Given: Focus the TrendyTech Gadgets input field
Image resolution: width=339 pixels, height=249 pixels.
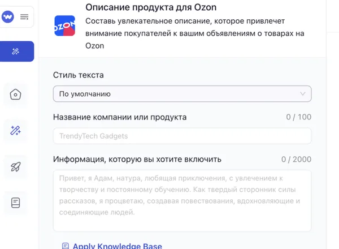Looking at the screenshot, I should click(x=182, y=136).
